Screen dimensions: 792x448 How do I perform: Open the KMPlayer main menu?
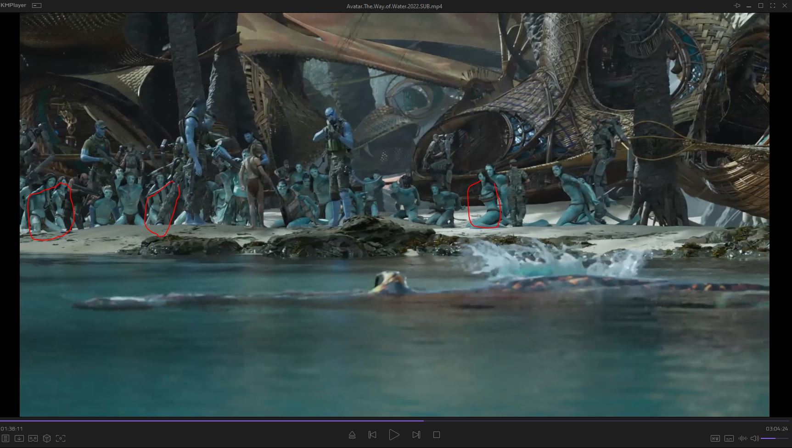[x=13, y=6]
